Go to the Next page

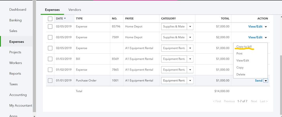(254, 101)
